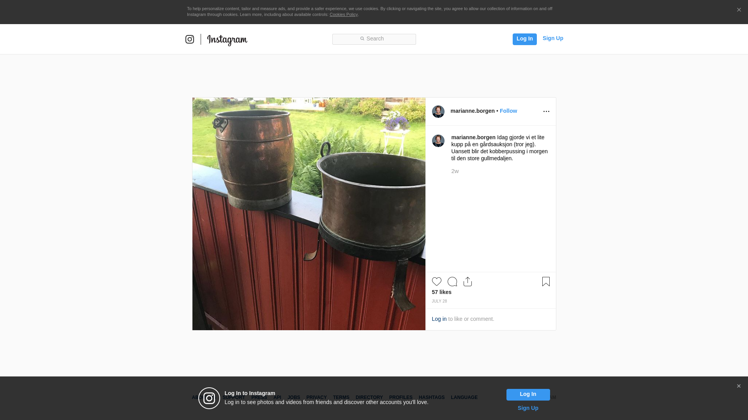The width and height of the screenshot is (748, 420).
Task: Click the 2w timestamp under caption
Action: click(x=455, y=171)
